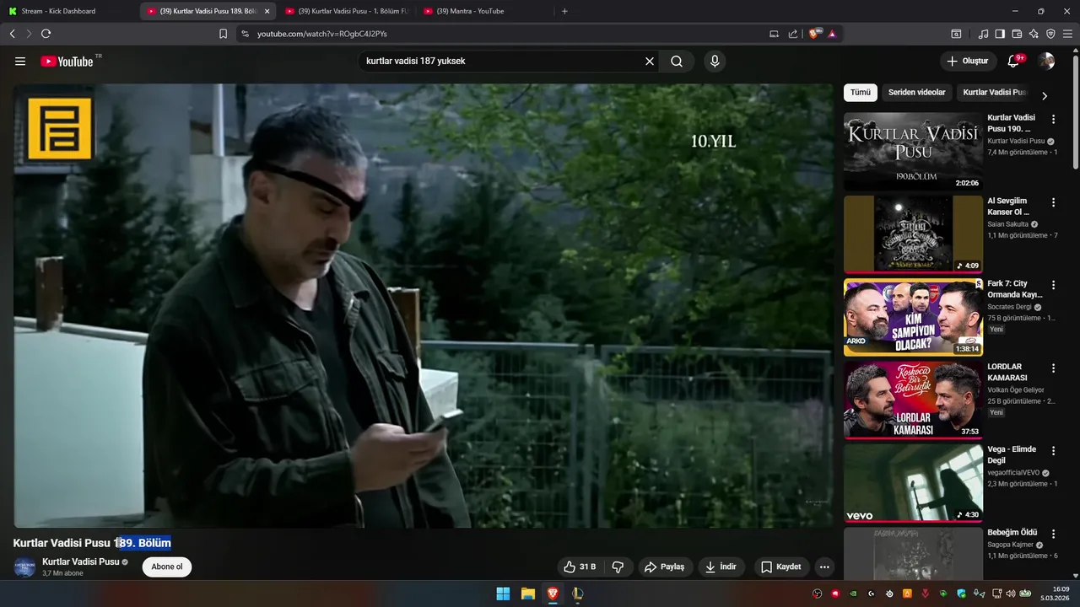Open YouTube notifications bell

coord(1014,62)
